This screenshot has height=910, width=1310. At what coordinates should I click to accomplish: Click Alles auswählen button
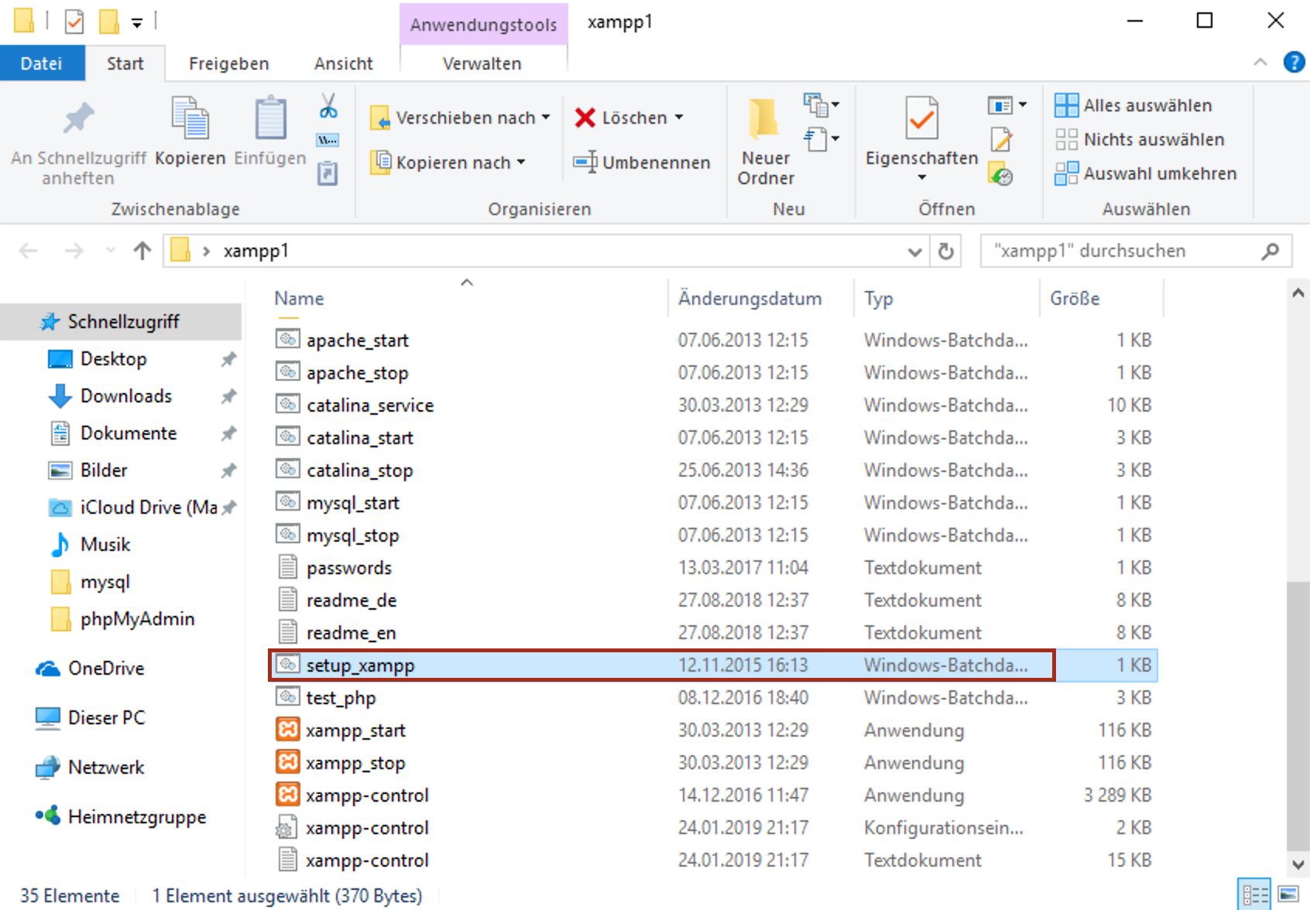pyautogui.click(x=1133, y=105)
